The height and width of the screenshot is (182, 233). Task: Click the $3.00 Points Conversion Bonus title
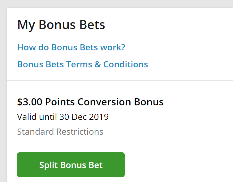click(90, 102)
